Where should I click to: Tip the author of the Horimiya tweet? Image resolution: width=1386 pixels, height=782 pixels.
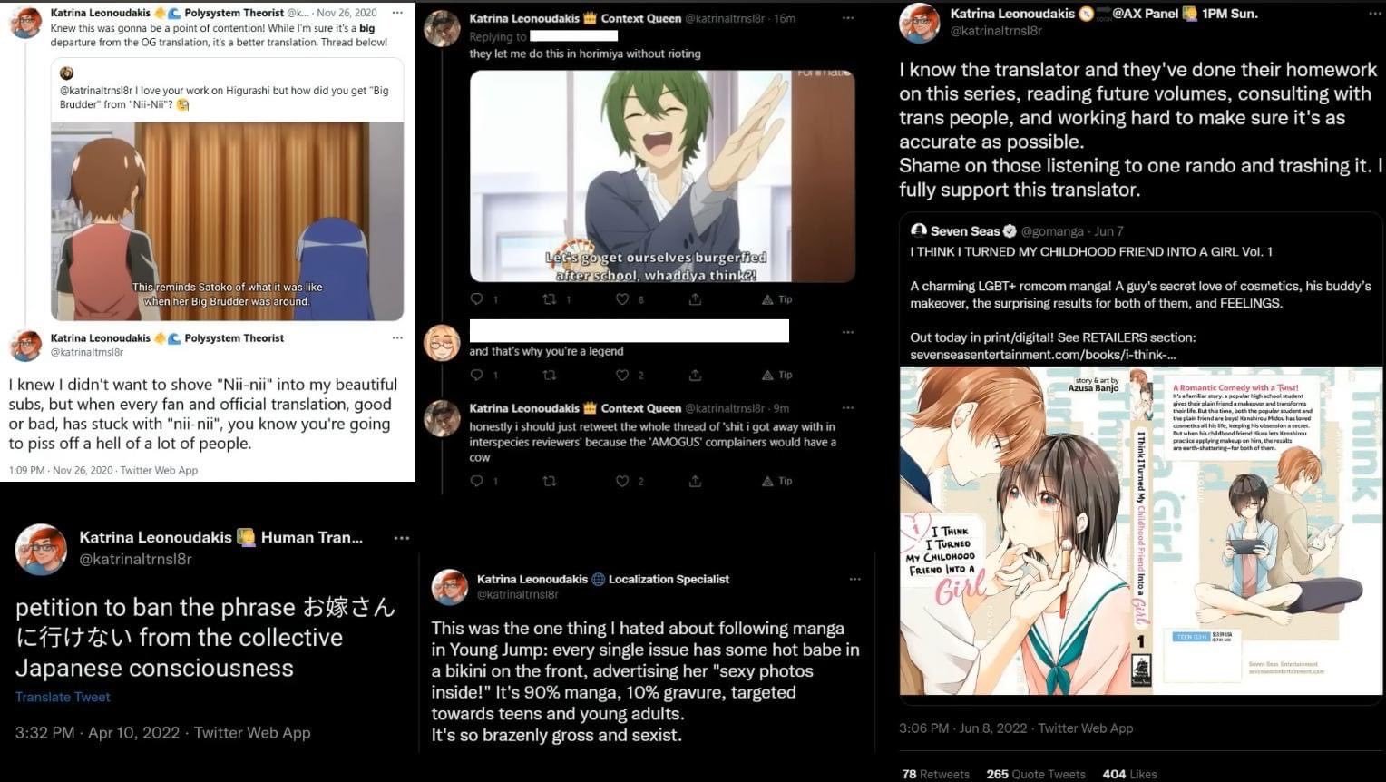[x=777, y=299]
